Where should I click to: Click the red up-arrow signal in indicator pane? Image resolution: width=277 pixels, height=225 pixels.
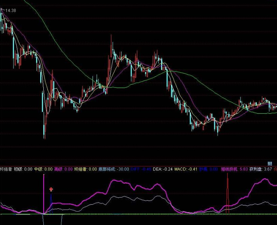(x=51, y=190)
